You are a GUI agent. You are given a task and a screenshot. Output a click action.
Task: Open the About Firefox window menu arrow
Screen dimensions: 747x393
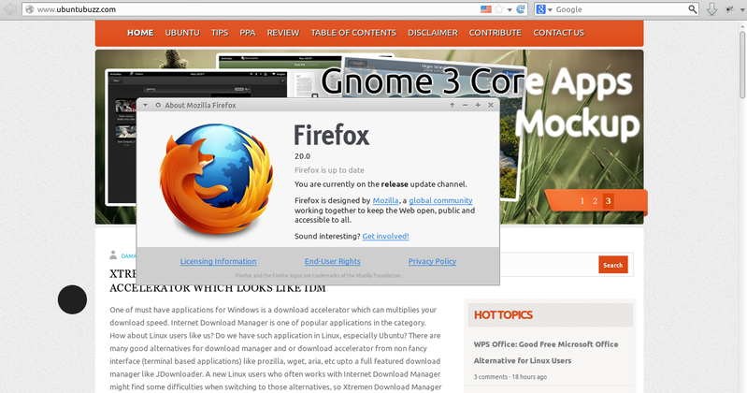click(x=145, y=105)
